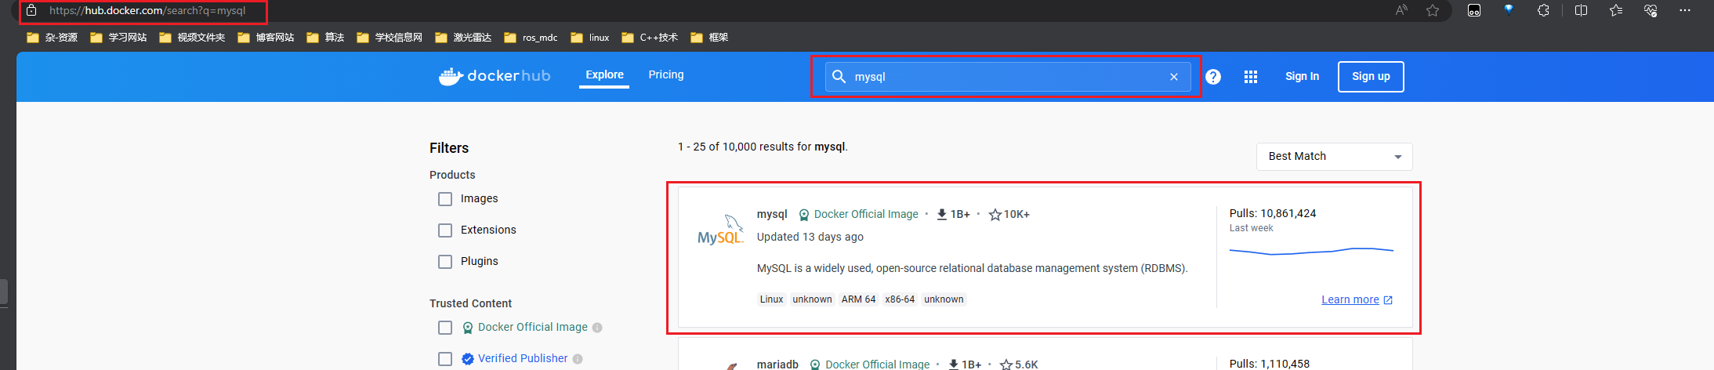The width and height of the screenshot is (1714, 370).
Task: Open the 博客网站 bookmark folder
Action: point(266,38)
